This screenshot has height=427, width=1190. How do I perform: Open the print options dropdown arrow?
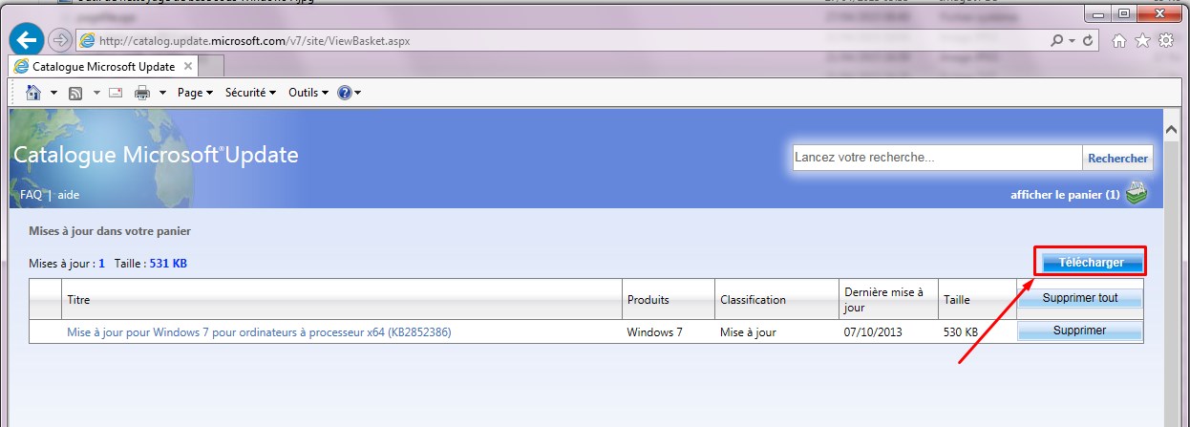(162, 93)
